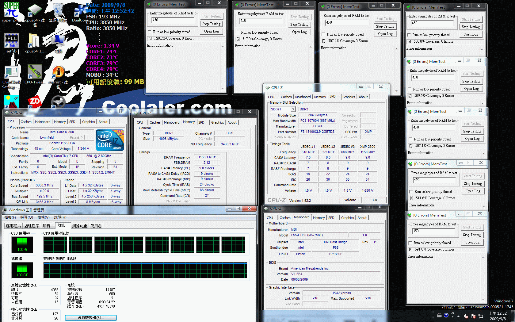Enable low priority thread in 511.6% coverage MemTest
The width and height of the screenshot is (515, 322).
(x=411, y=192)
